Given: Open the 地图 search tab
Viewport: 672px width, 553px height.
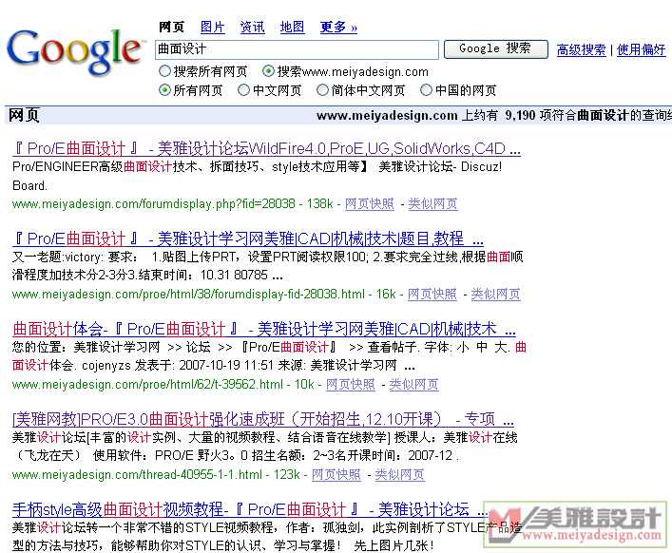Looking at the screenshot, I should [293, 28].
